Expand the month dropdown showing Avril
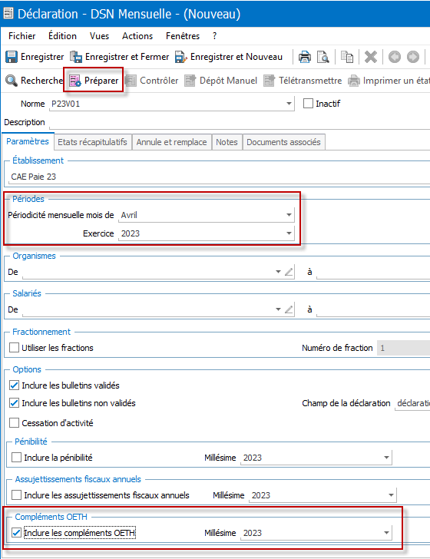This screenshot has width=430, height=559. [289, 215]
